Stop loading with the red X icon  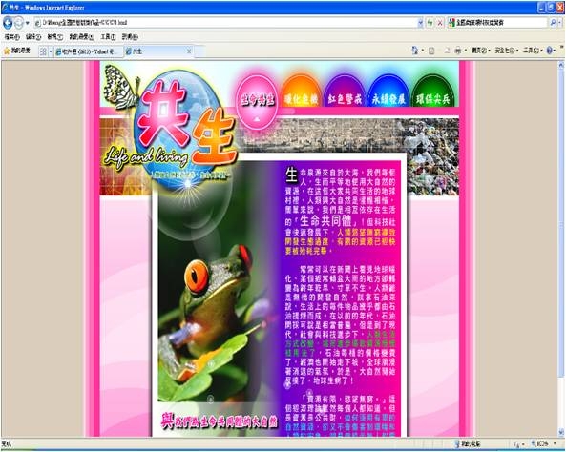pos(440,23)
